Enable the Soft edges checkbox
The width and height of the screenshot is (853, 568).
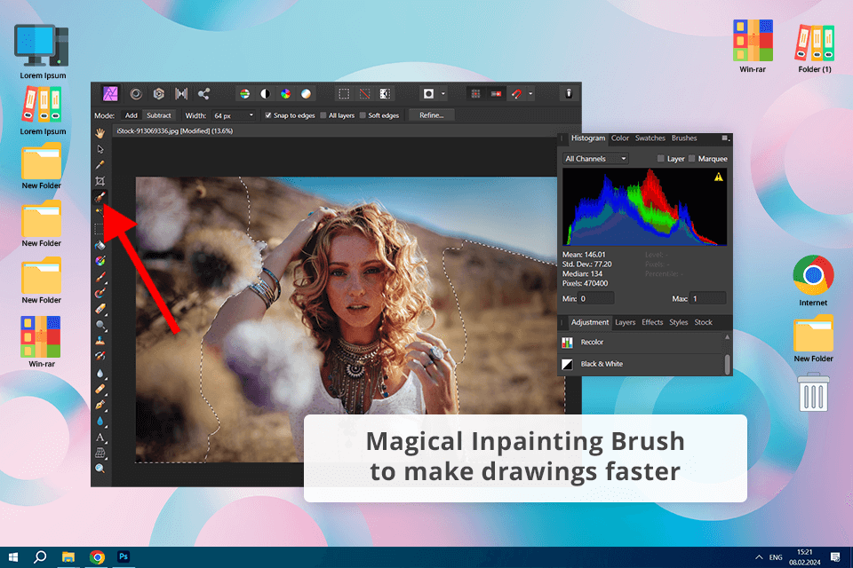(363, 115)
